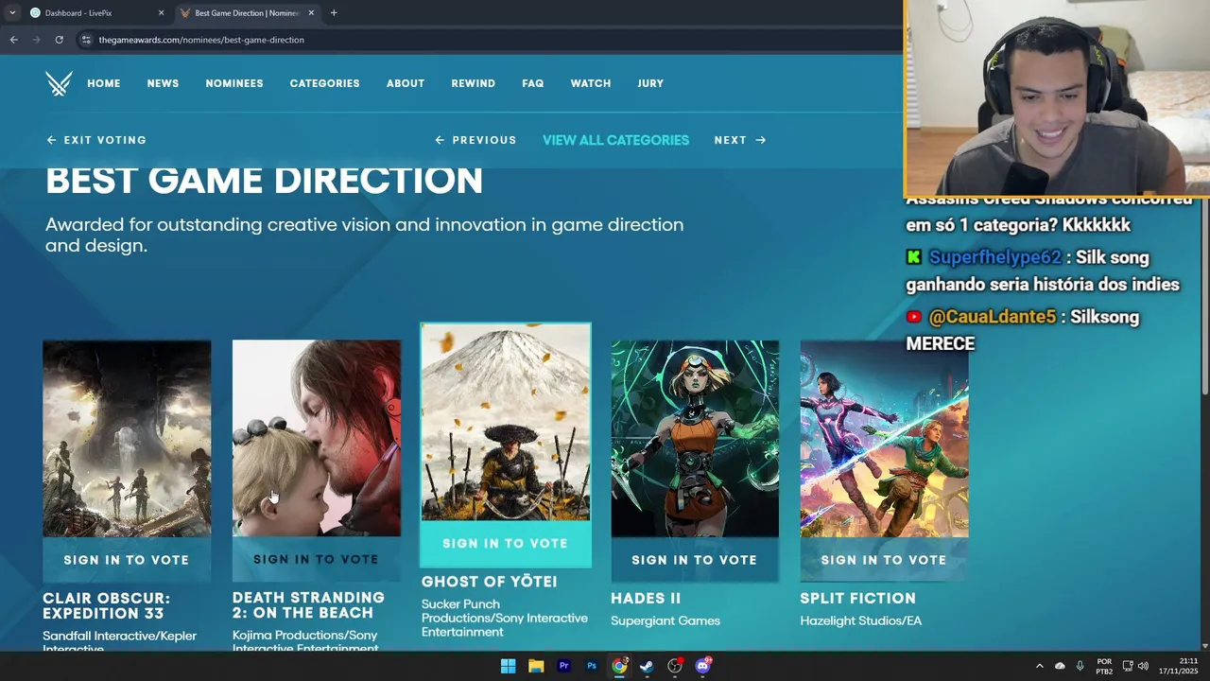The height and width of the screenshot is (681, 1210).
Task: Select Clair Obscur: Expedition 33 artwork
Action: (127, 439)
